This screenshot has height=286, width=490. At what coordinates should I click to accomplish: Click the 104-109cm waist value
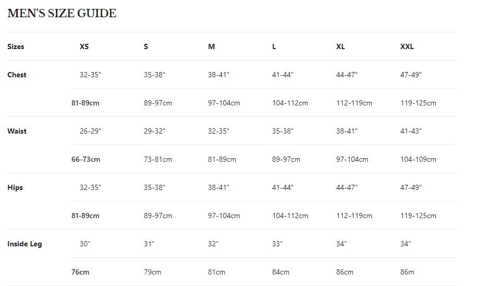tap(418, 159)
